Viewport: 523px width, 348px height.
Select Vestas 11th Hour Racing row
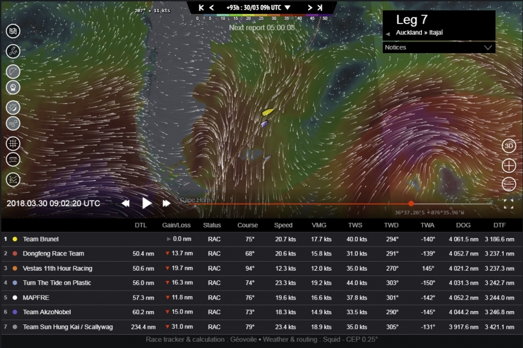[x=261, y=268]
